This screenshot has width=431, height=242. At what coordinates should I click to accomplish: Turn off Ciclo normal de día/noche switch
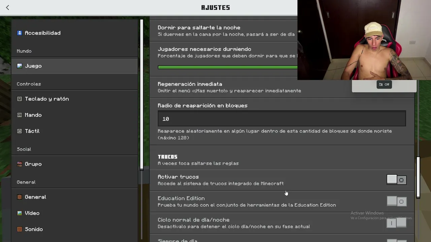(x=397, y=223)
